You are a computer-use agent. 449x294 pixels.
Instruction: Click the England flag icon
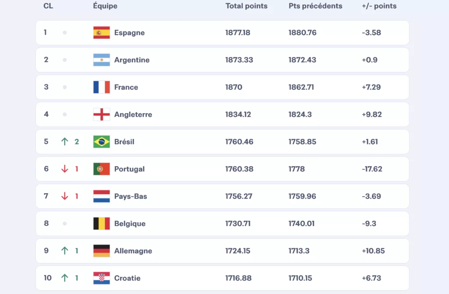click(x=101, y=114)
